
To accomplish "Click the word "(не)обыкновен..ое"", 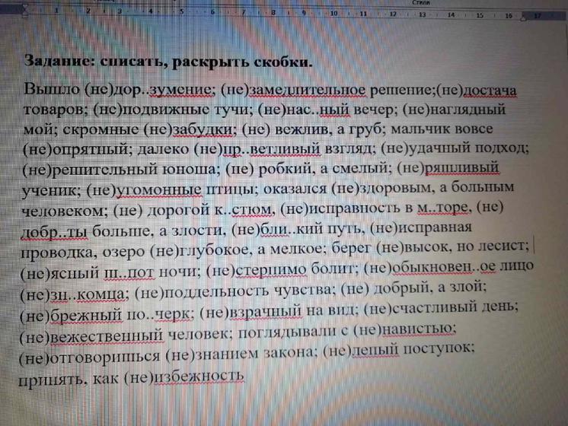I will (429, 268).
